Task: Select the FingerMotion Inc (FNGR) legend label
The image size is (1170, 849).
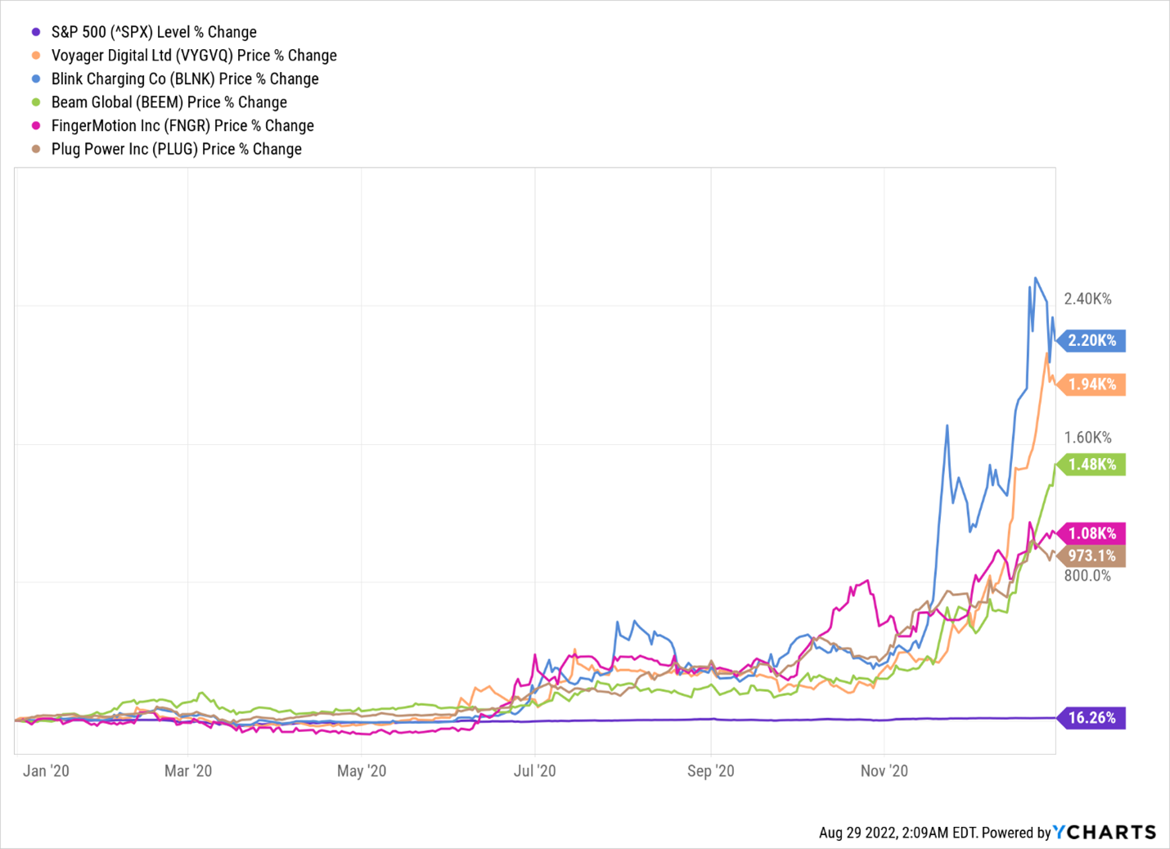Action: [182, 125]
